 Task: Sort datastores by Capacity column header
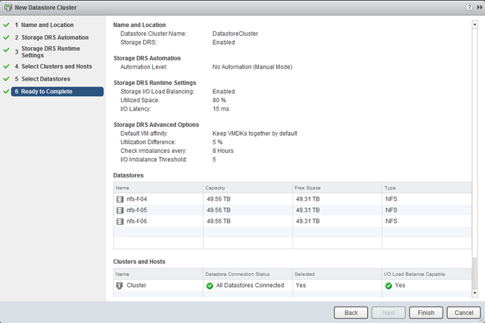point(247,188)
